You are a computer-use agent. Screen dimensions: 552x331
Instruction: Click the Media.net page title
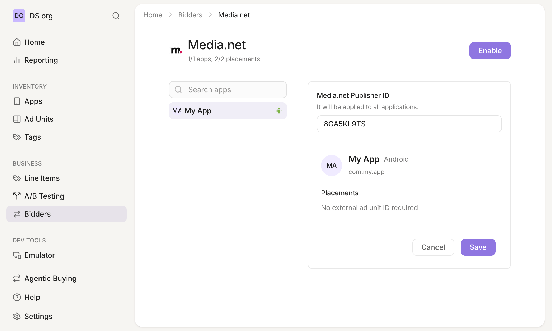point(217,45)
